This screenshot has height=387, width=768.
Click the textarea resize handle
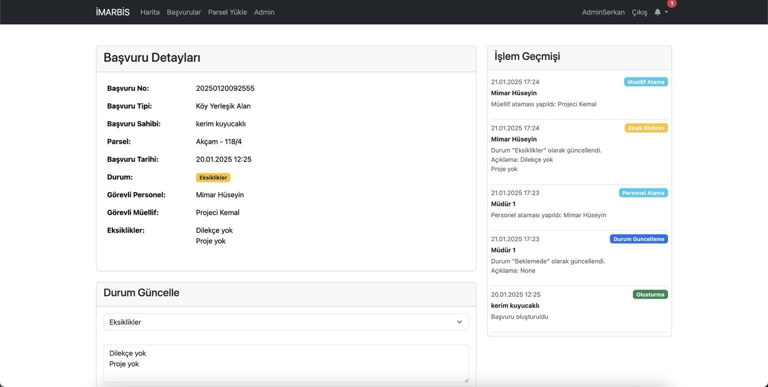pyautogui.click(x=466, y=380)
